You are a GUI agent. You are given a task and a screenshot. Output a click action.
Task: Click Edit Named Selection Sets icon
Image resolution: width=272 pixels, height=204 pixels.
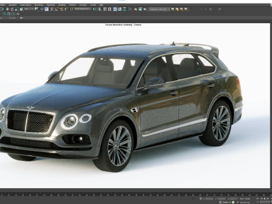click(x=71, y=9)
